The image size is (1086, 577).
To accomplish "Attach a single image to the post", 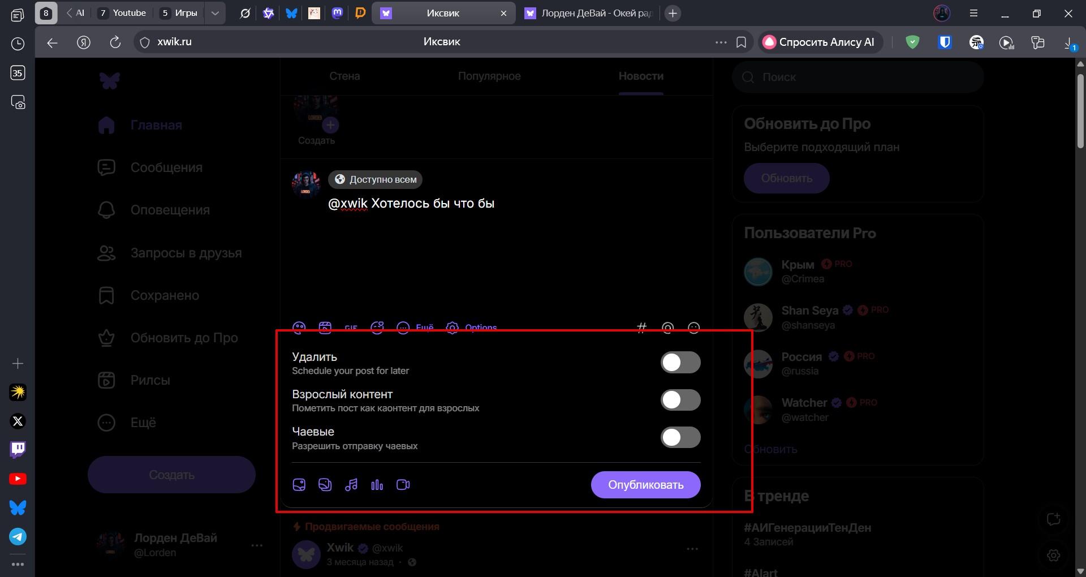I will point(299,485).
